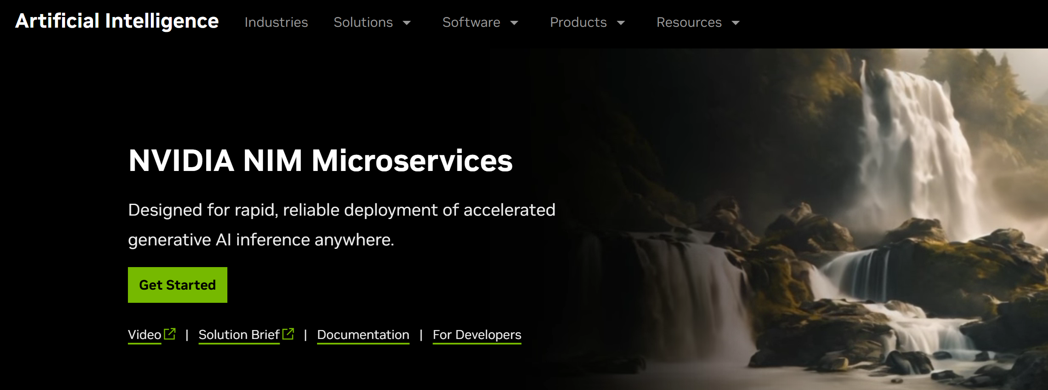
Task: Open the Industries menu item
Action: click(276, 22)
